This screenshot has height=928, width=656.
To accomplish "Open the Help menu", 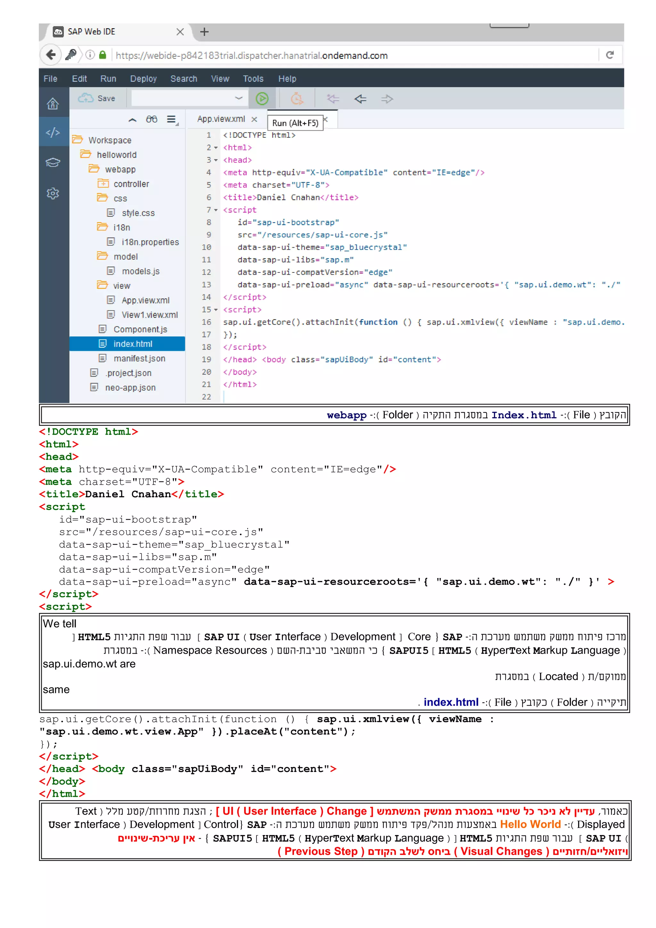I will [287, 79].
